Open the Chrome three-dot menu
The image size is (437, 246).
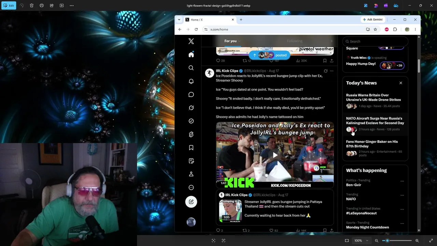coord(415,29)
